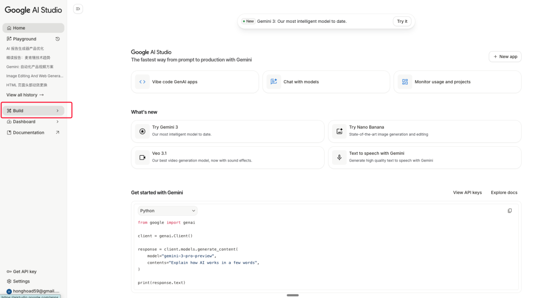Click the Chat with models icon
Image resolution: width=537 pixels, height=298 pixels.
coord(273,82)
